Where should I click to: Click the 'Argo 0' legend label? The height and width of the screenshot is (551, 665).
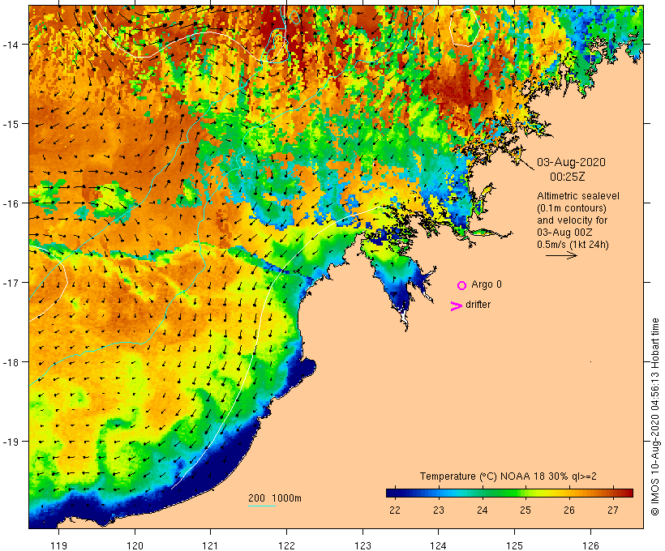pos(487,284)
